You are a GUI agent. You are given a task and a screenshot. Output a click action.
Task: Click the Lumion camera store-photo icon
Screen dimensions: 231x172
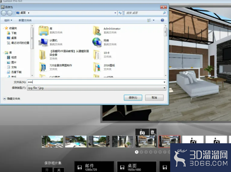[x=142, y=132]
